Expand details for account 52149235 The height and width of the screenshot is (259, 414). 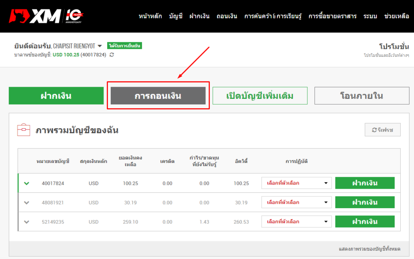26,221
